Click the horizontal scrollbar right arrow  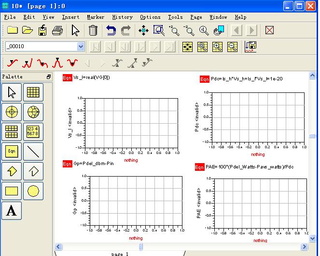304,247
